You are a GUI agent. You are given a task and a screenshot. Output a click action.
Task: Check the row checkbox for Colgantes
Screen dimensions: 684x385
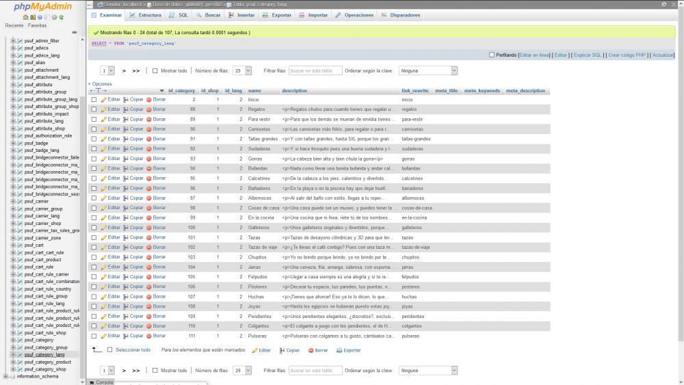click(x=94, y=326)
